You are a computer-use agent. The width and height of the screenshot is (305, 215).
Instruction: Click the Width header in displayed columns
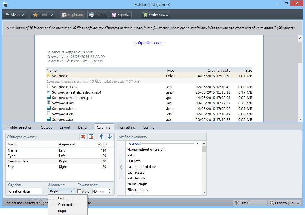point(102,144)
